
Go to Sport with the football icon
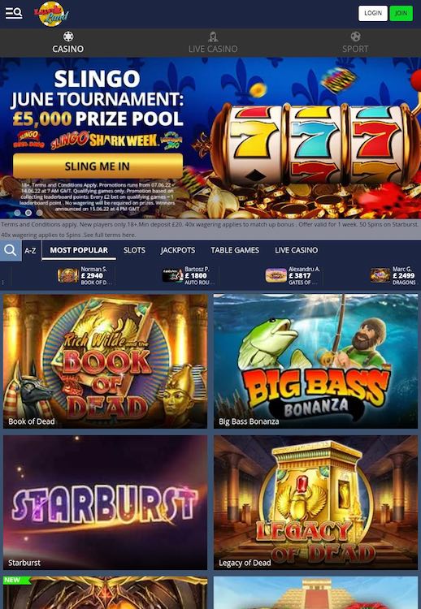[x=355, y=42]
